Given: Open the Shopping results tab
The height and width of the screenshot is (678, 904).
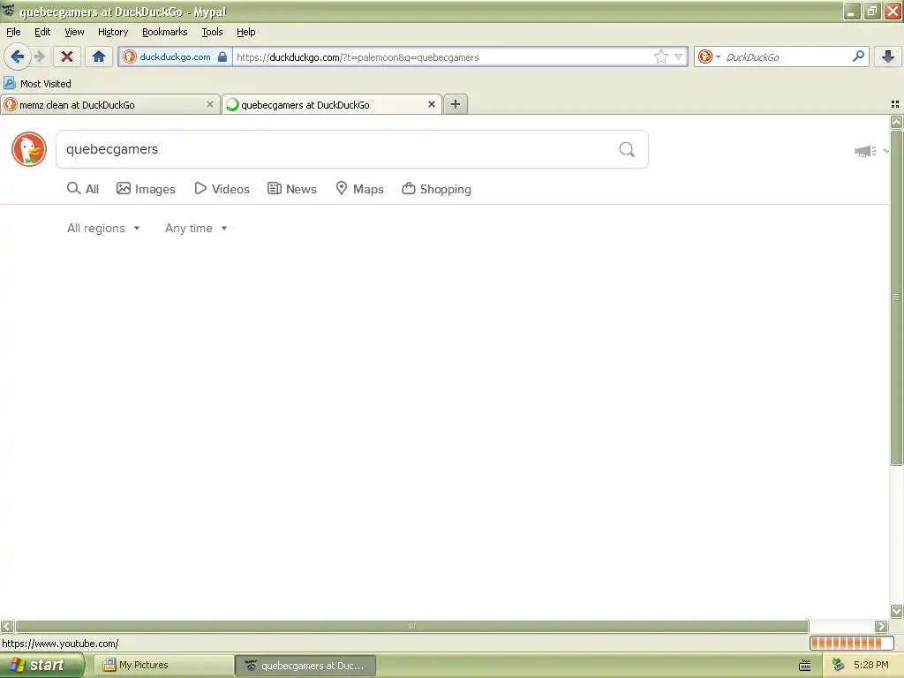Looking at the screenshot, I should click(x=436, y=189).
